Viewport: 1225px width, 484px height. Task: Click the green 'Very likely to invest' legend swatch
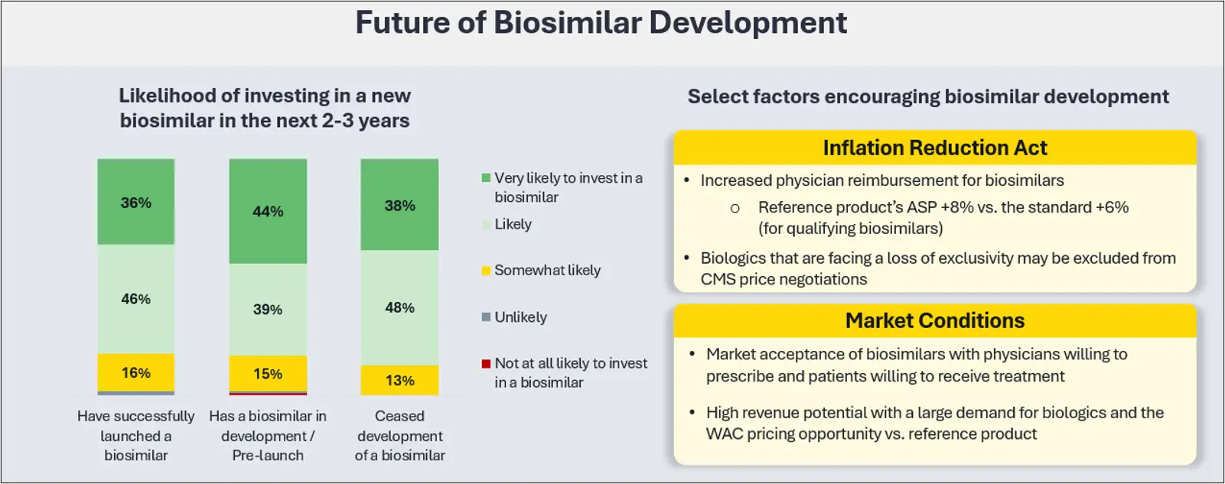pyautogui.click(x=486, y=178)
